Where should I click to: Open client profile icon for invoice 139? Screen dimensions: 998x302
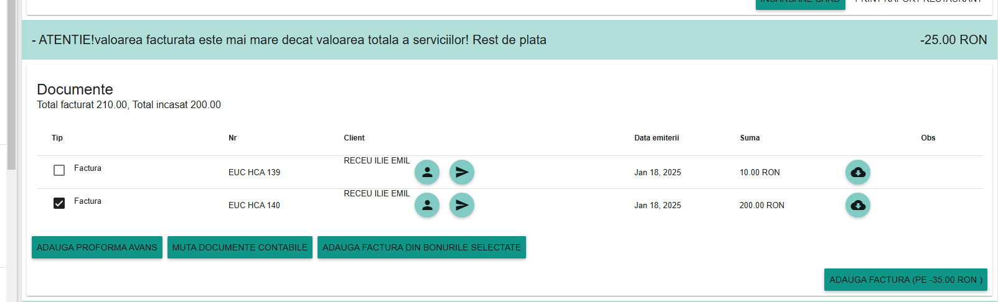(x=427, y=172)
